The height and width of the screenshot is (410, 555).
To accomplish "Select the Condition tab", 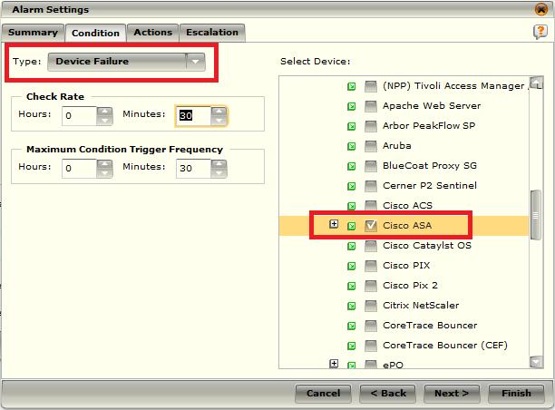I will (x=95, y=33).
